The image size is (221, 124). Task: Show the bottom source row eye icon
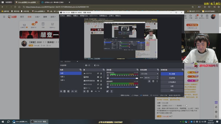pyautogui.click(x=98, y=88)
